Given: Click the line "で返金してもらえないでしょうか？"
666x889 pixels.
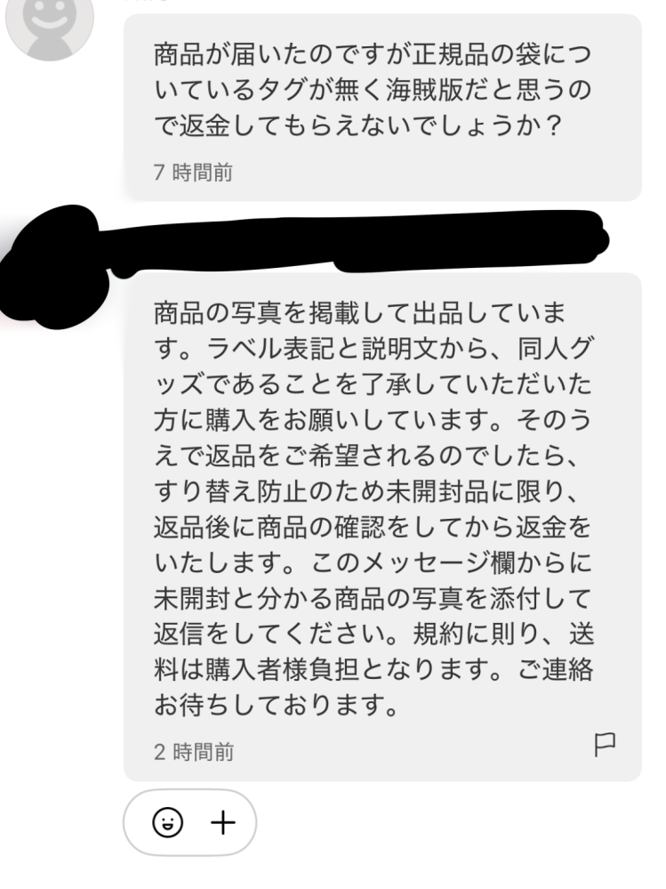Looking at the screenshot, I should (x=358, y=125).
